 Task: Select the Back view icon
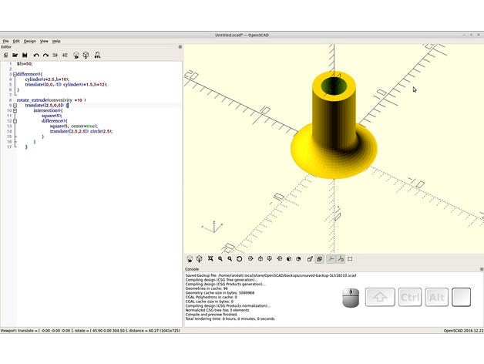pos(298,258)
